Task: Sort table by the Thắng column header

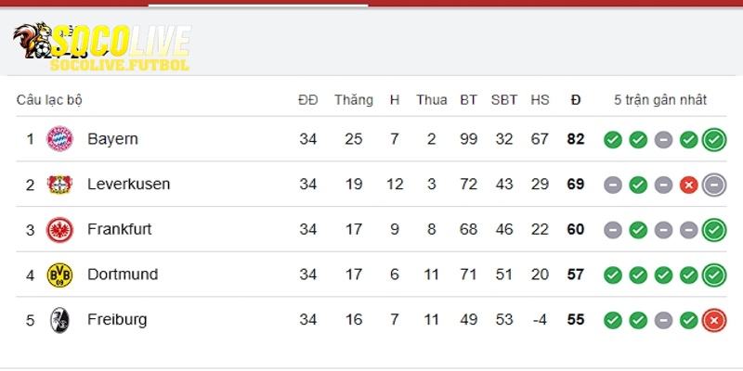Action: tap(354, 100)
